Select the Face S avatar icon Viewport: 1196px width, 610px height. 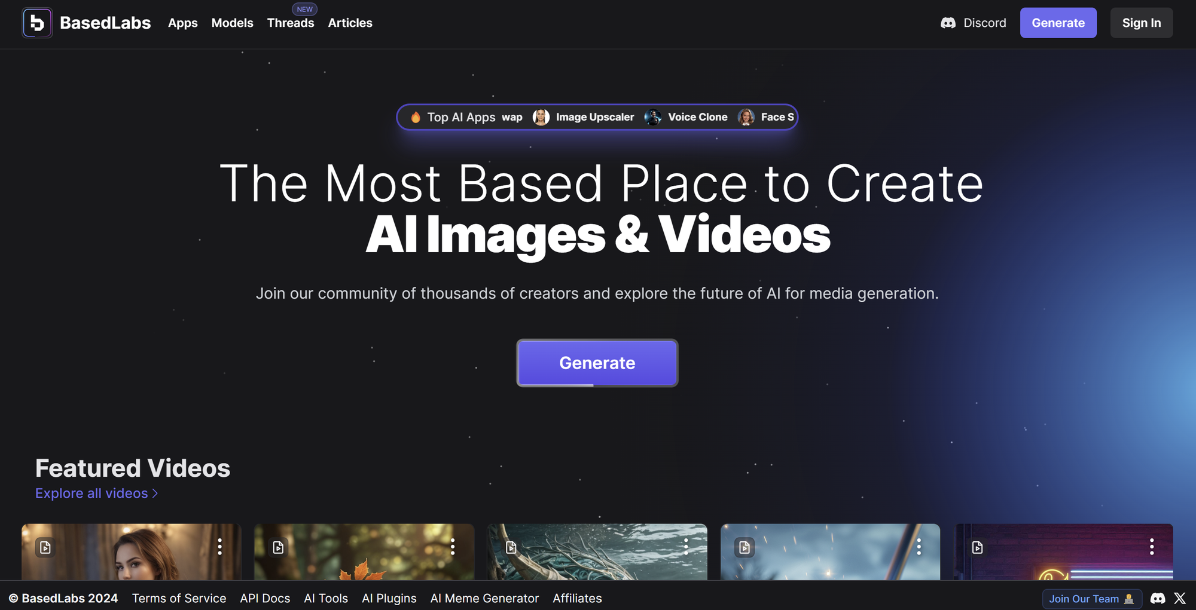746,117
